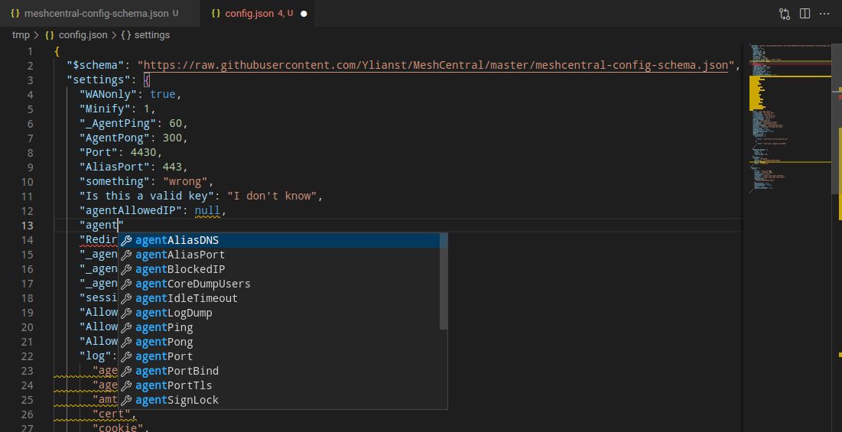Viewport: 842px width, 432px height.
Task: Select the config.json editor tab
Action: [x=249, y=14]
